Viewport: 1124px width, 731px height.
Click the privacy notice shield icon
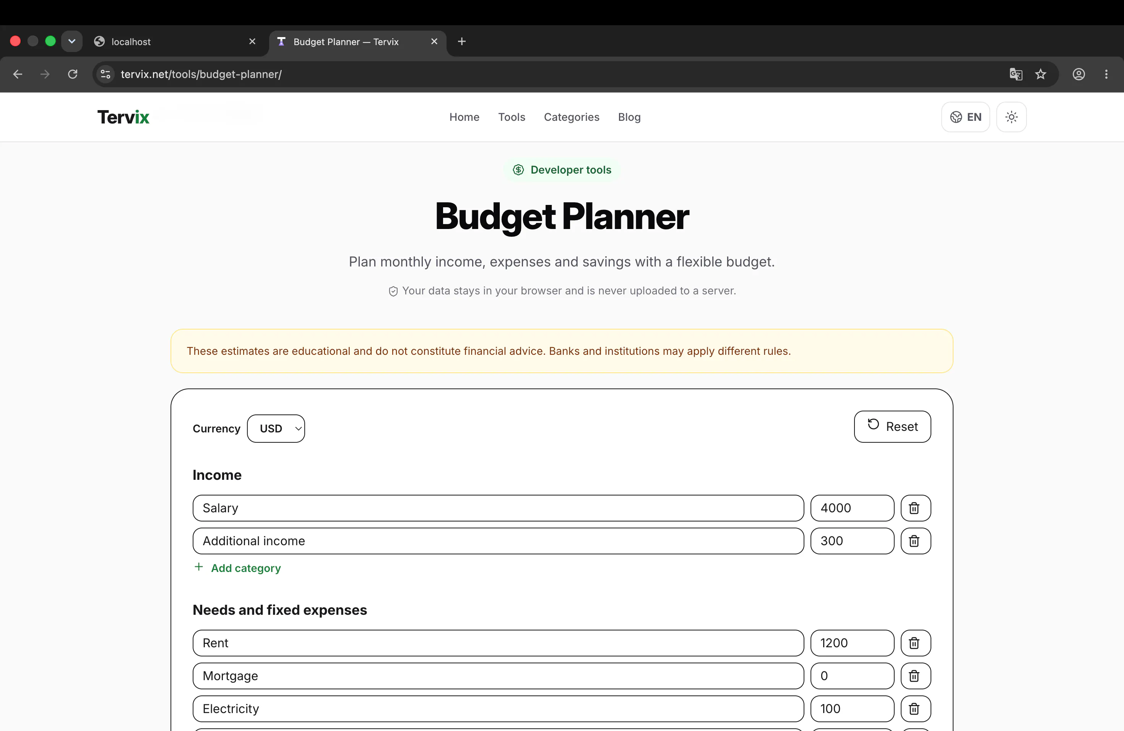[x=393, y=291]
